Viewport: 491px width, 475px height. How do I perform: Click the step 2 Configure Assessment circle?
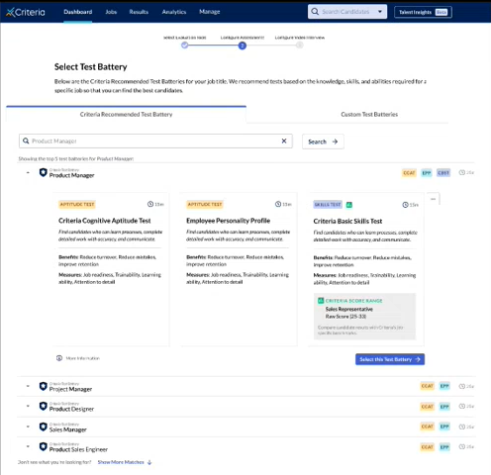click(243, 46)
